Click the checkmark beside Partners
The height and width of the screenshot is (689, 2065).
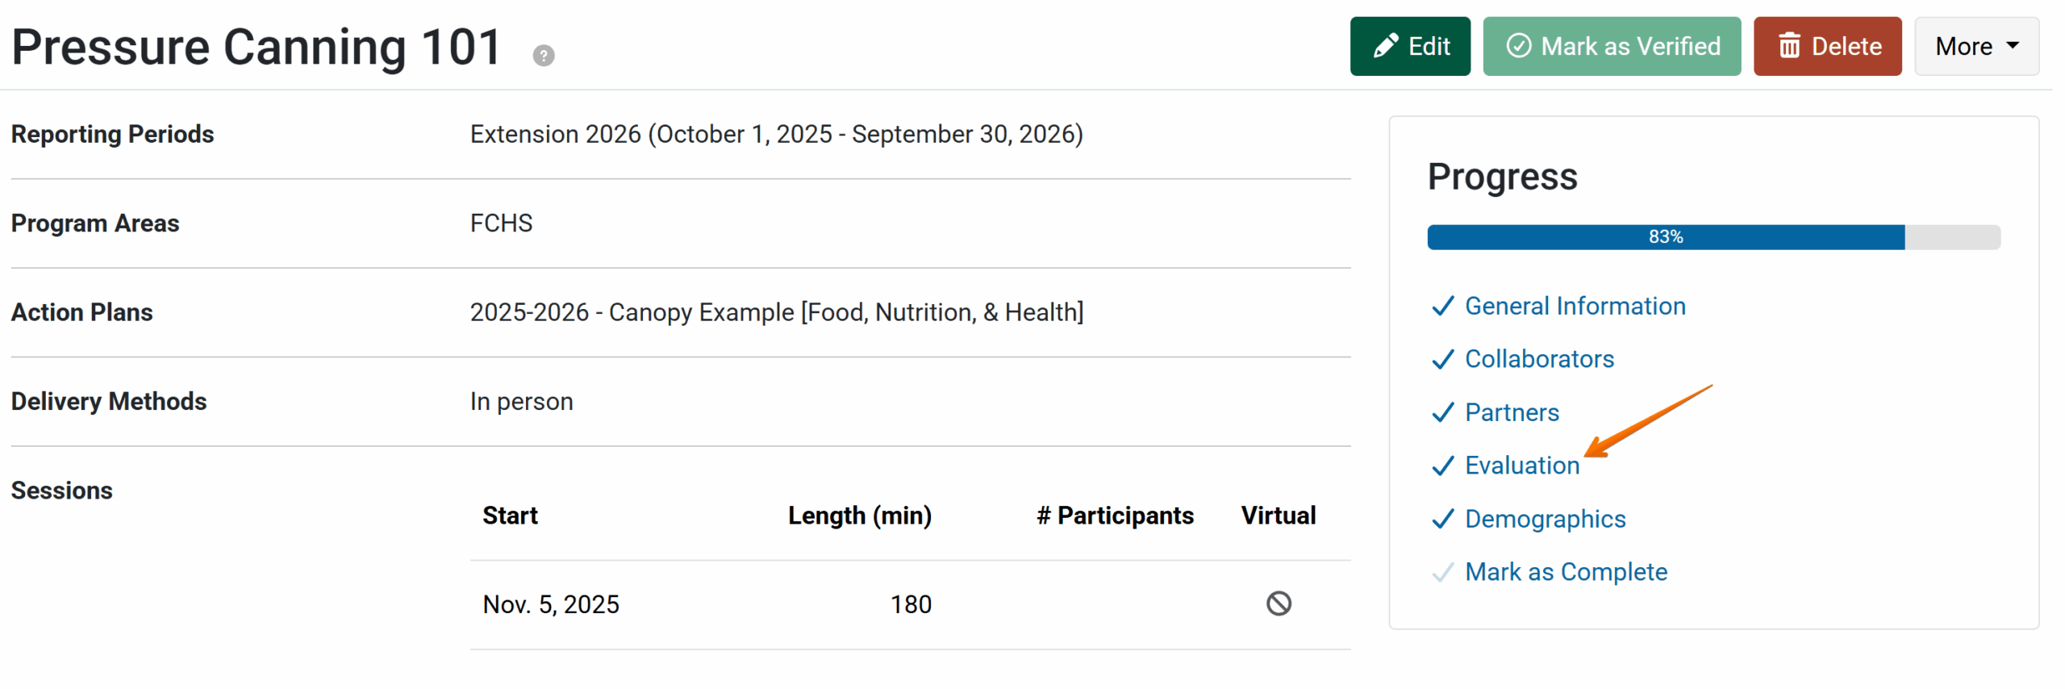click(x=1442, y=413)
